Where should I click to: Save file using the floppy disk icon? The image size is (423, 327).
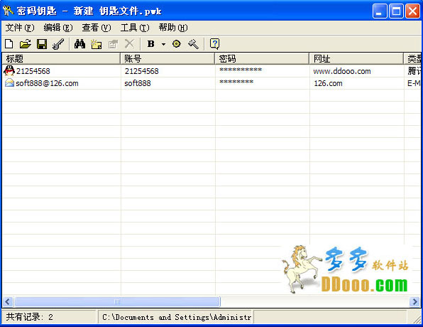(x=42, y=44)
